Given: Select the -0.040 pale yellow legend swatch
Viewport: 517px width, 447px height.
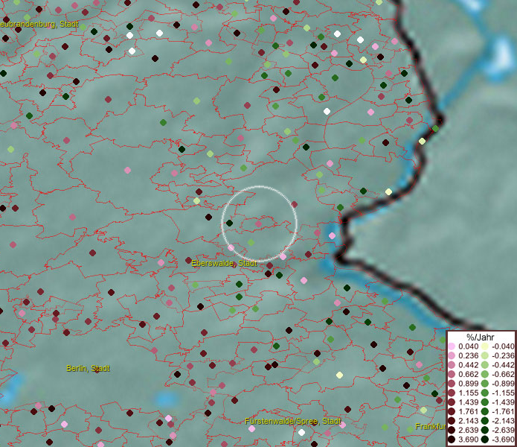Looking at the screenshot, I should coord(485,346).
